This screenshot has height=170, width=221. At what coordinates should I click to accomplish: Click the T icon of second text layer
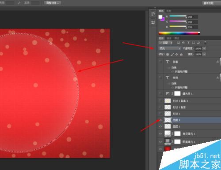click(x=168, y=78)
